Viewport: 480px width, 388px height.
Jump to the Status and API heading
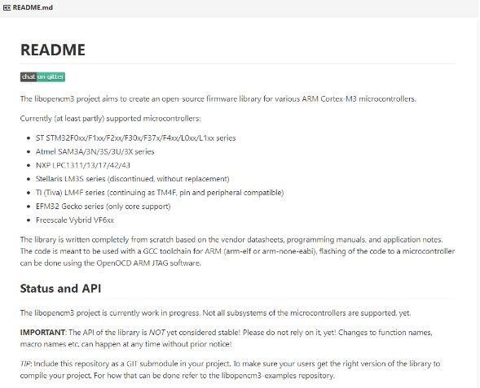pos(60,289)
